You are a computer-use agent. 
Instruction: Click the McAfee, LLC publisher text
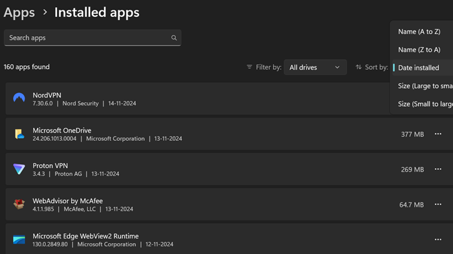point(80,209)
